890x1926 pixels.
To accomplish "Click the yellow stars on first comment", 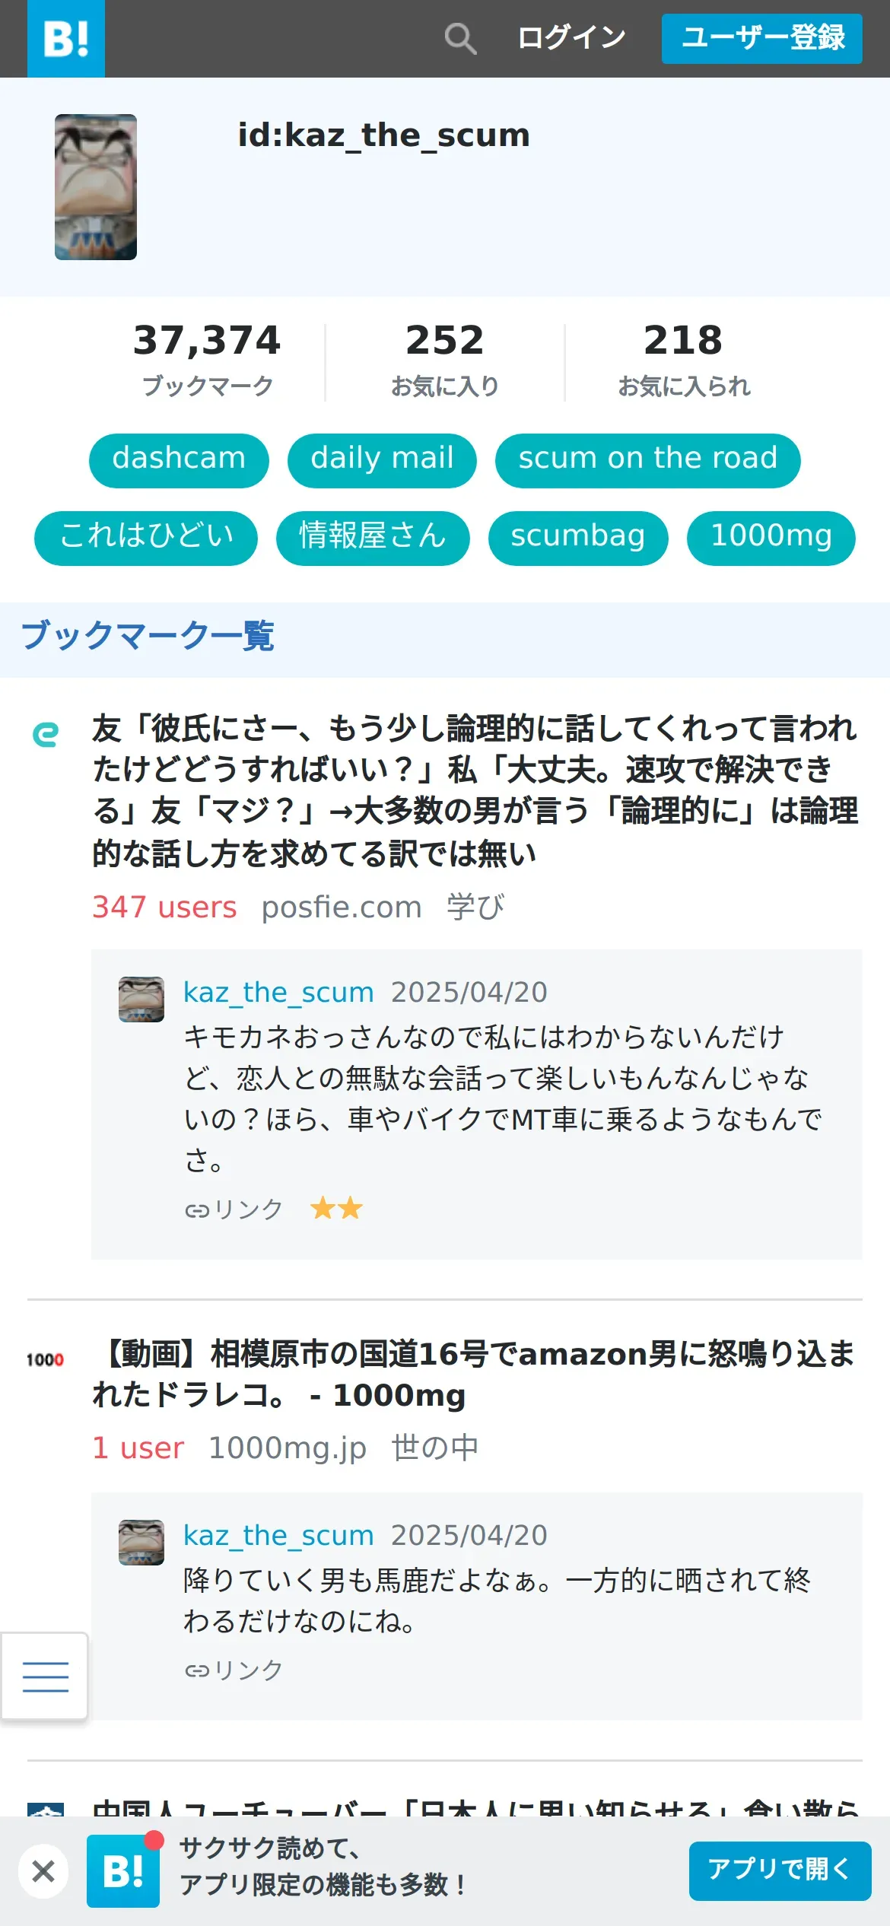I will pos(336,1208).
